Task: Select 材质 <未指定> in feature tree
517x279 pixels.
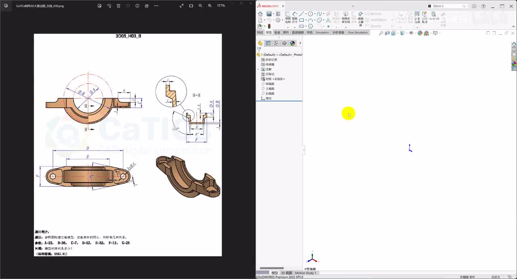Action: (273, 79)
